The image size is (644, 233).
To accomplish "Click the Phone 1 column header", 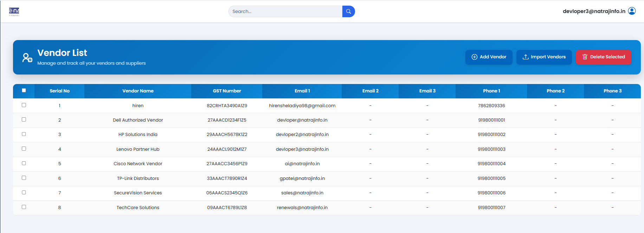I will coord(491,91).
